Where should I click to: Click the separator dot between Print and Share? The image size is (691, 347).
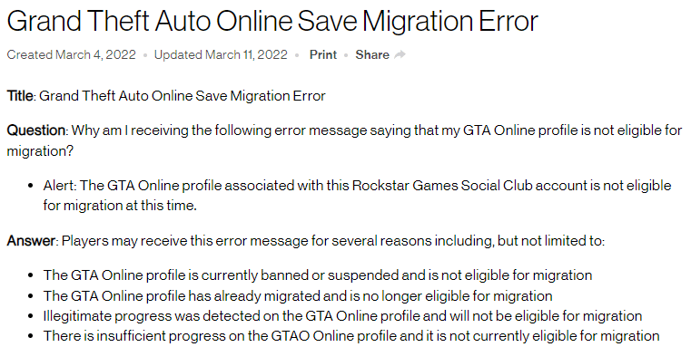[346, 55]
